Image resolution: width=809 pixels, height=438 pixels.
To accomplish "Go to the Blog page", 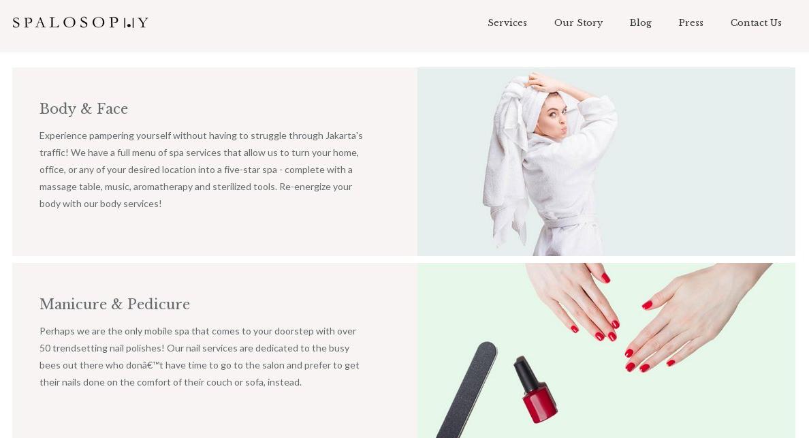I will [x=640, y=22].
